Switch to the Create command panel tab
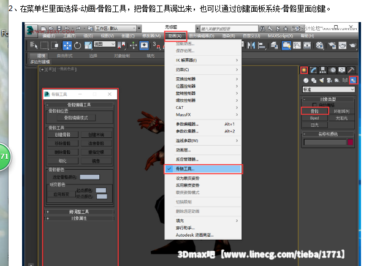 [x=304, y=70]
